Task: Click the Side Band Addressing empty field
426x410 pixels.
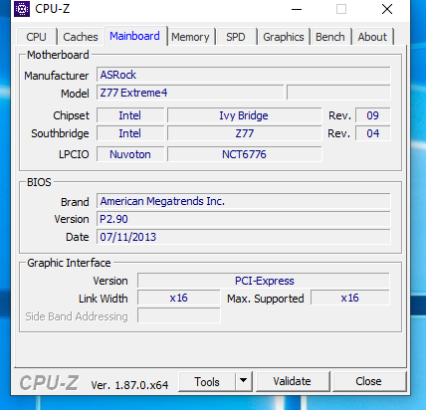Action: [x=179, y=315]
